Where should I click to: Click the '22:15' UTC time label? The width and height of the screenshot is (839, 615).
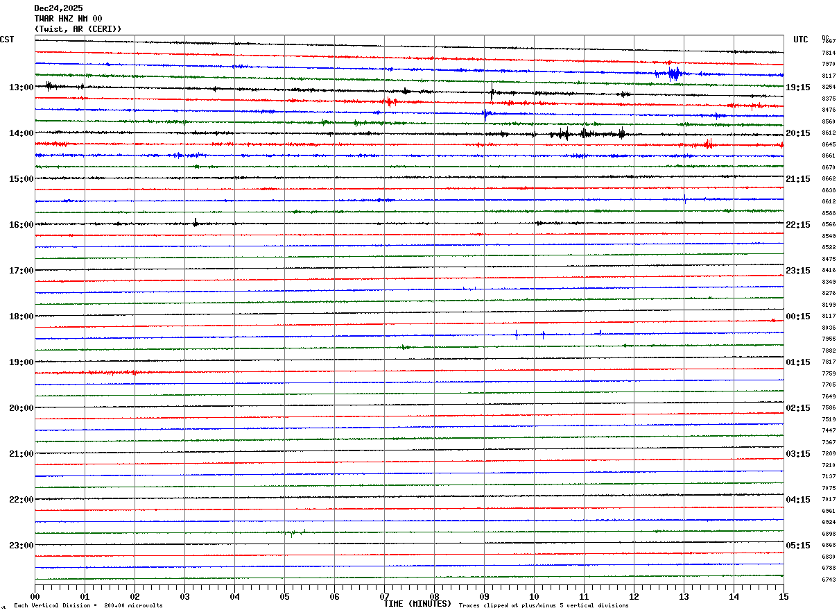798,225
